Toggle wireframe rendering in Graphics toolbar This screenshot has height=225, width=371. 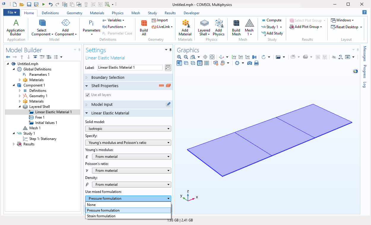[x=193, y=63]
